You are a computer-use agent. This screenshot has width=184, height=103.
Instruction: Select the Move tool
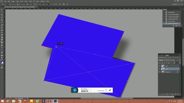coord(2,10)
